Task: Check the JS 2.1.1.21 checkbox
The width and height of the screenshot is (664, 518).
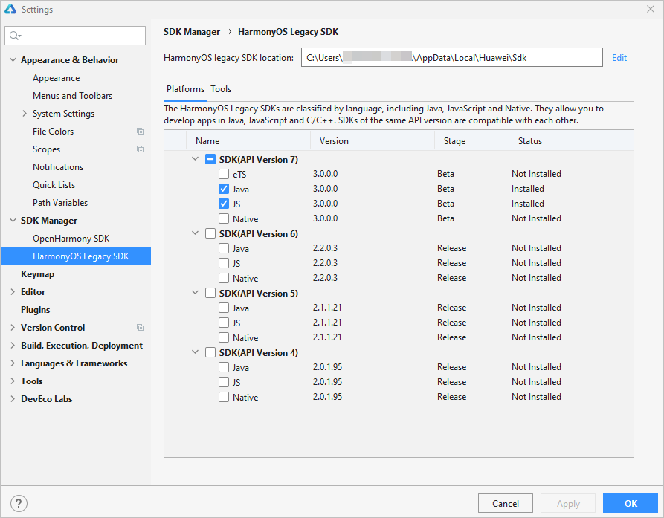Action: [x=224, y=323]
